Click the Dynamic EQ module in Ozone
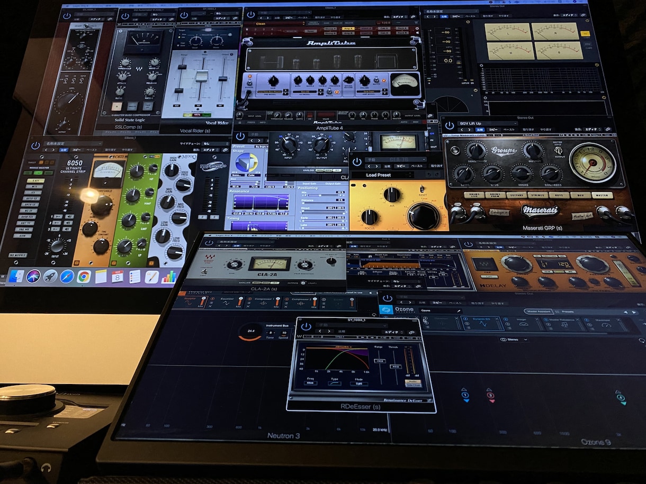The height and width of the screenshot is (484, 646). [x=482, y=323]
